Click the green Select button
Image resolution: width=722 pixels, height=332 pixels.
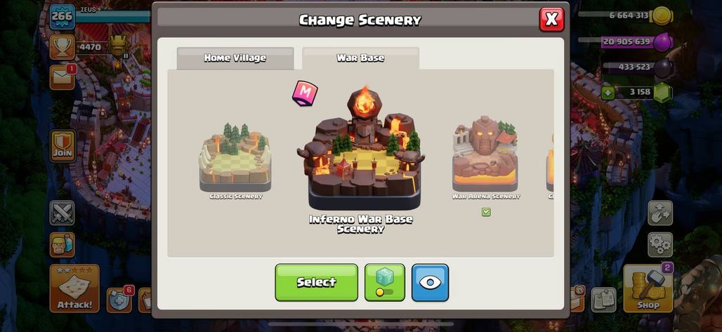click(316, 282)
